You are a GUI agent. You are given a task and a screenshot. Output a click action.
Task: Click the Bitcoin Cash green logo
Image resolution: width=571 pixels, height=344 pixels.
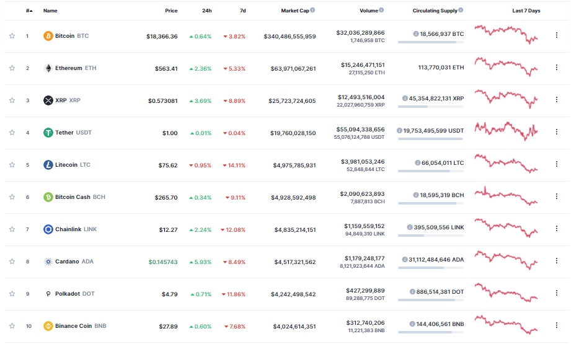click(x=48, y=197)
